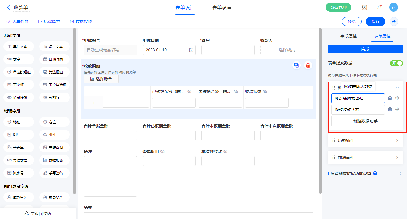Switch to the 字段属性 tab
This screenshot has width=407, height=219.
pyautogui.click(x=348, y=36)
